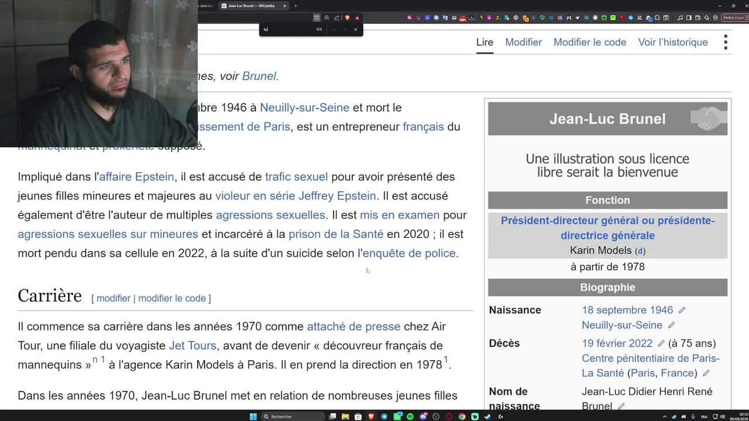Screen dimensions: 749x421
Task: Open Spotify from the taskbar
Action: (410, 416)
